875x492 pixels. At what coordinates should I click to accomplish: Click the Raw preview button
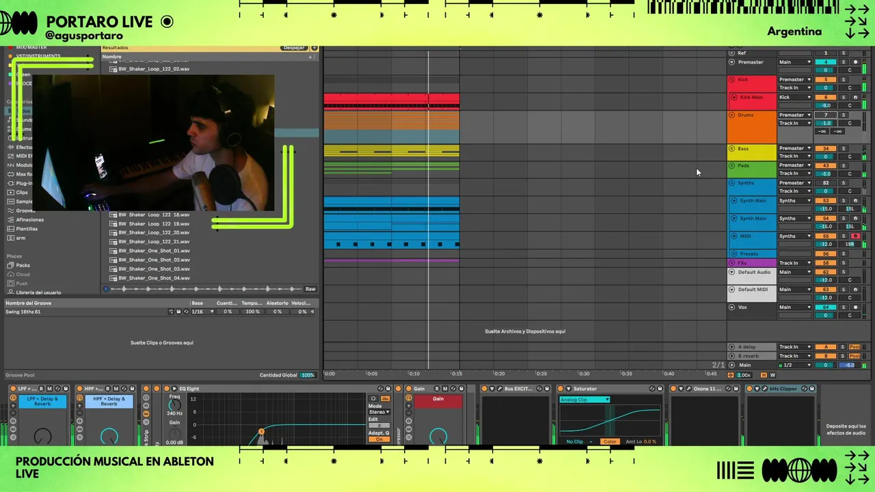click(x=310, y=289)
